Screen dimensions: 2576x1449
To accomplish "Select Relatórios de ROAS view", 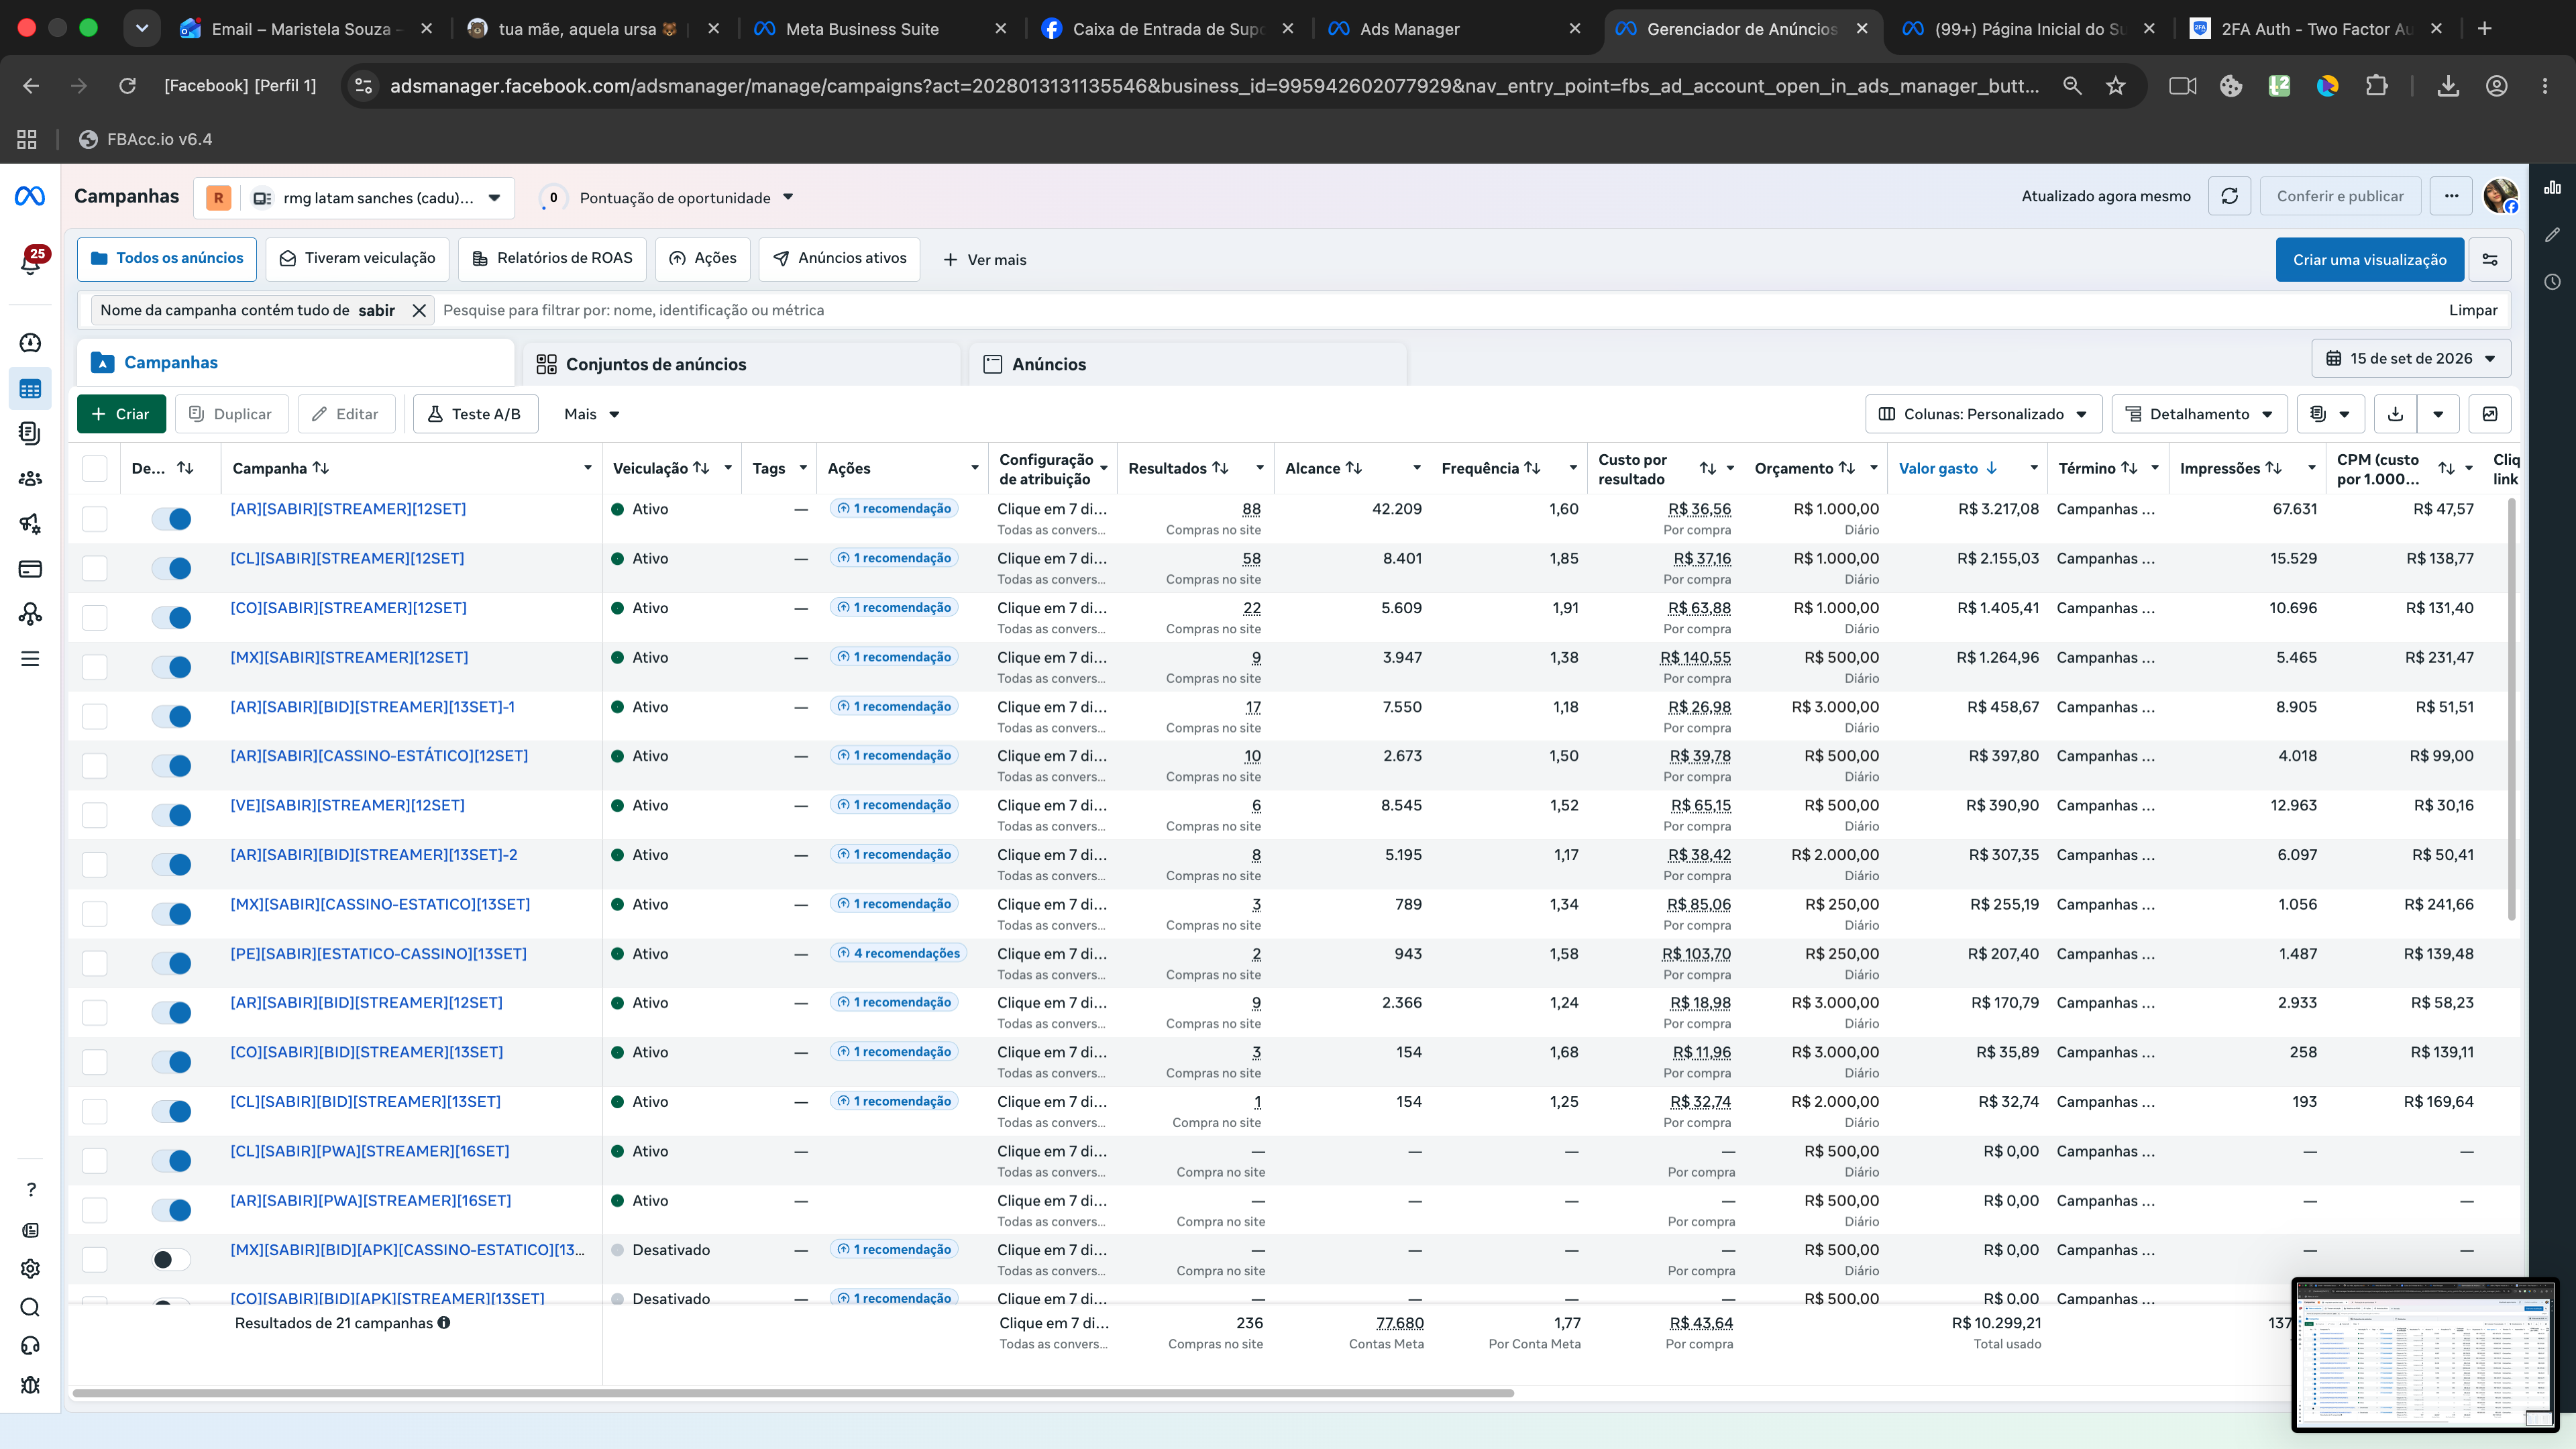I will coord(552,258).
